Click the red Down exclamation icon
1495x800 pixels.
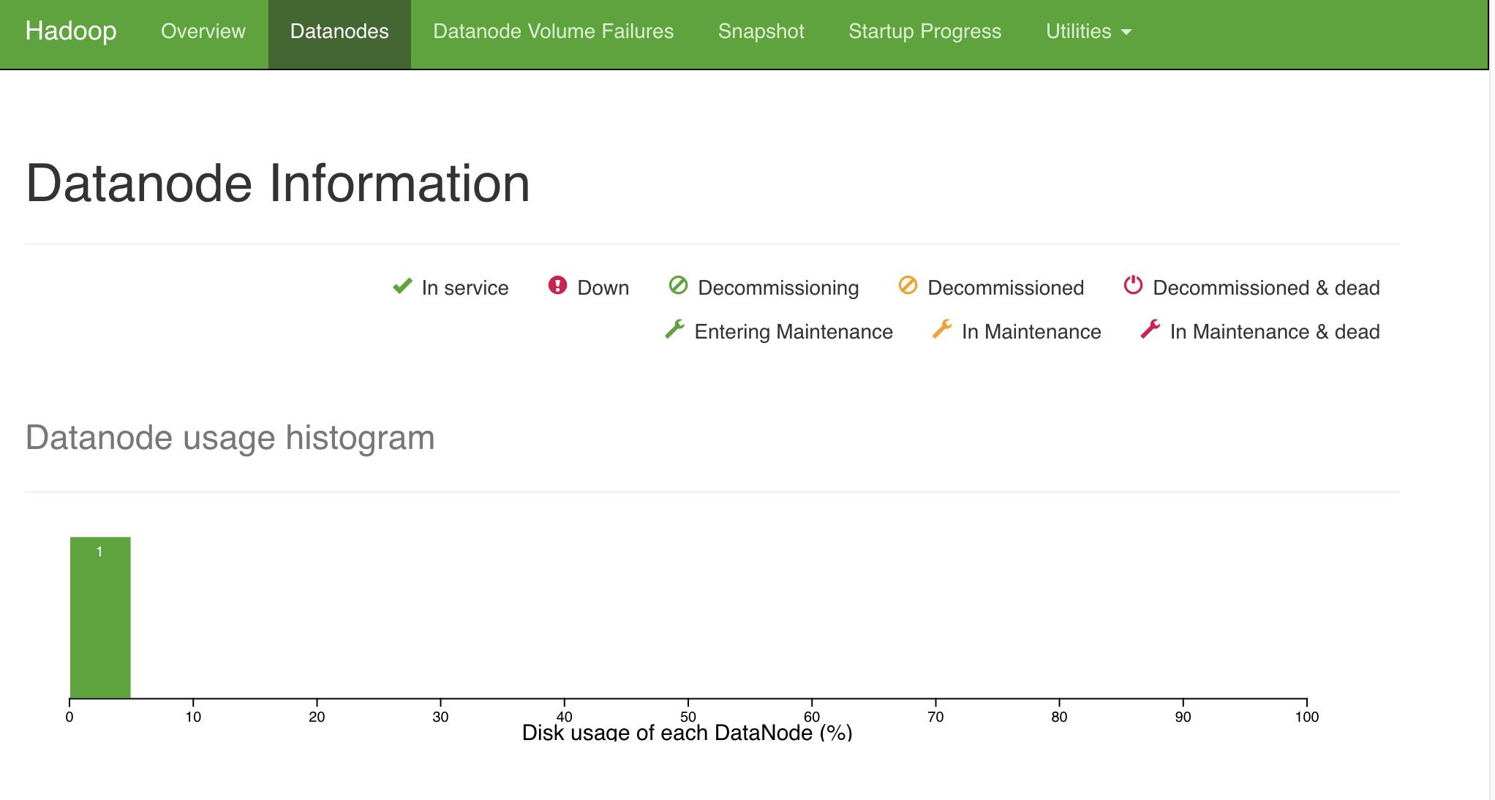coord(557,285)
